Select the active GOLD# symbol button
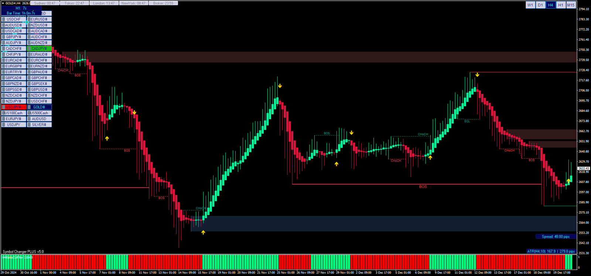 click(x=39, y=107)
